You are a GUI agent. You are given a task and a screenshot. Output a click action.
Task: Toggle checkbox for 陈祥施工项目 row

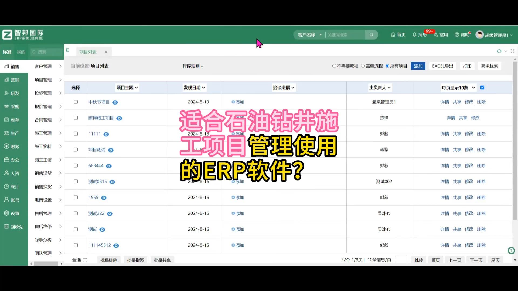[x=76, y=117]
